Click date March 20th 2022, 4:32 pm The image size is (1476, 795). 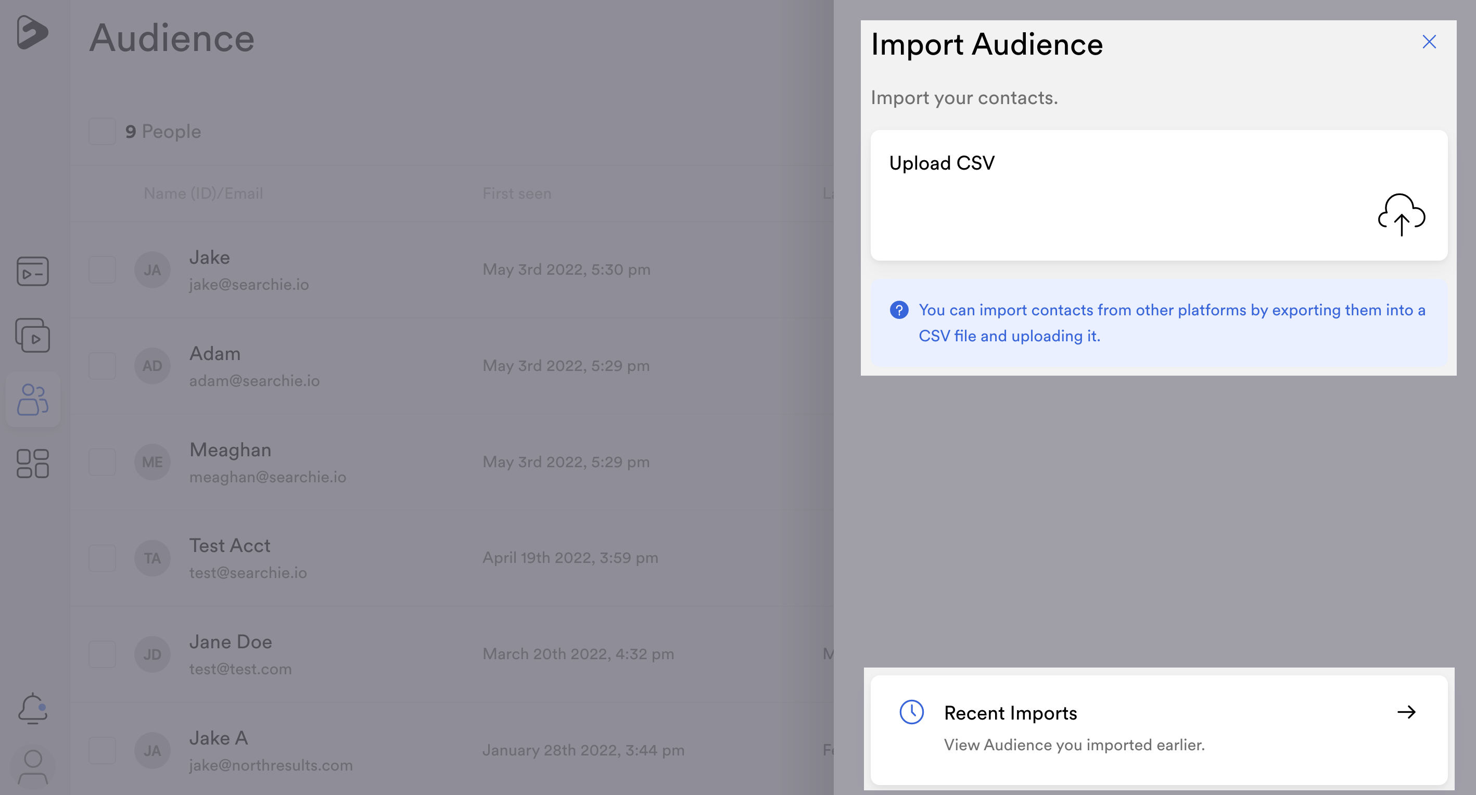[x=578, y=654]
